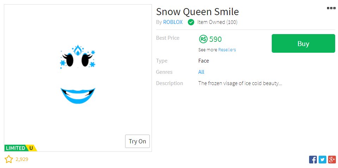The width and height of the screenshot is (338, 168).
Task: Try On the face item
Action: 137,141
